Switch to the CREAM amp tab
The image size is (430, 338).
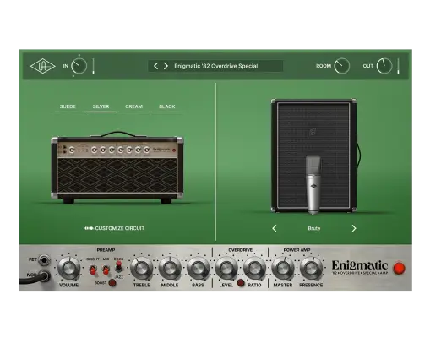133,106
